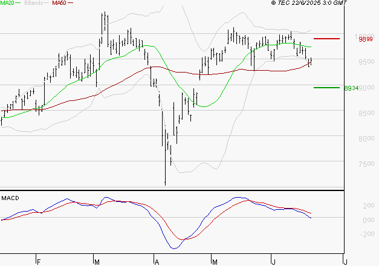
Task: Click the F month label on time axis
Action: pos(39,262)
